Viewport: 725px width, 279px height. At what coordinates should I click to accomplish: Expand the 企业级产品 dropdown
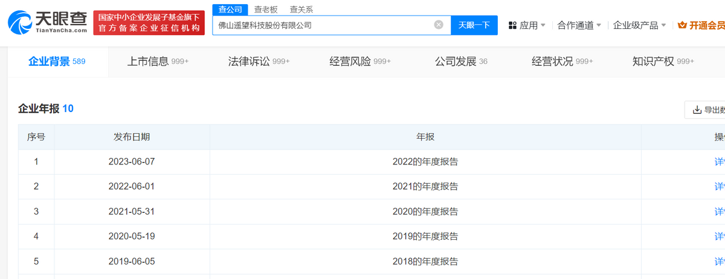pos(639,25)
